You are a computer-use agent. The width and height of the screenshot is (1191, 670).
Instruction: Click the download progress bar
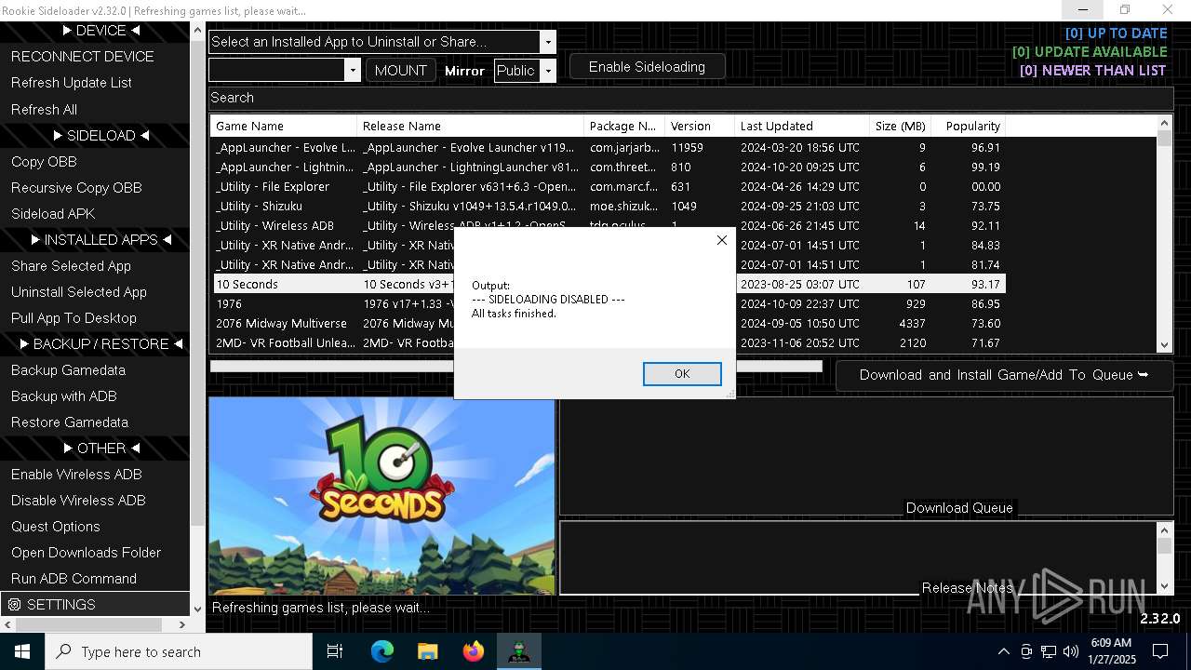click(x=516, y=367)
